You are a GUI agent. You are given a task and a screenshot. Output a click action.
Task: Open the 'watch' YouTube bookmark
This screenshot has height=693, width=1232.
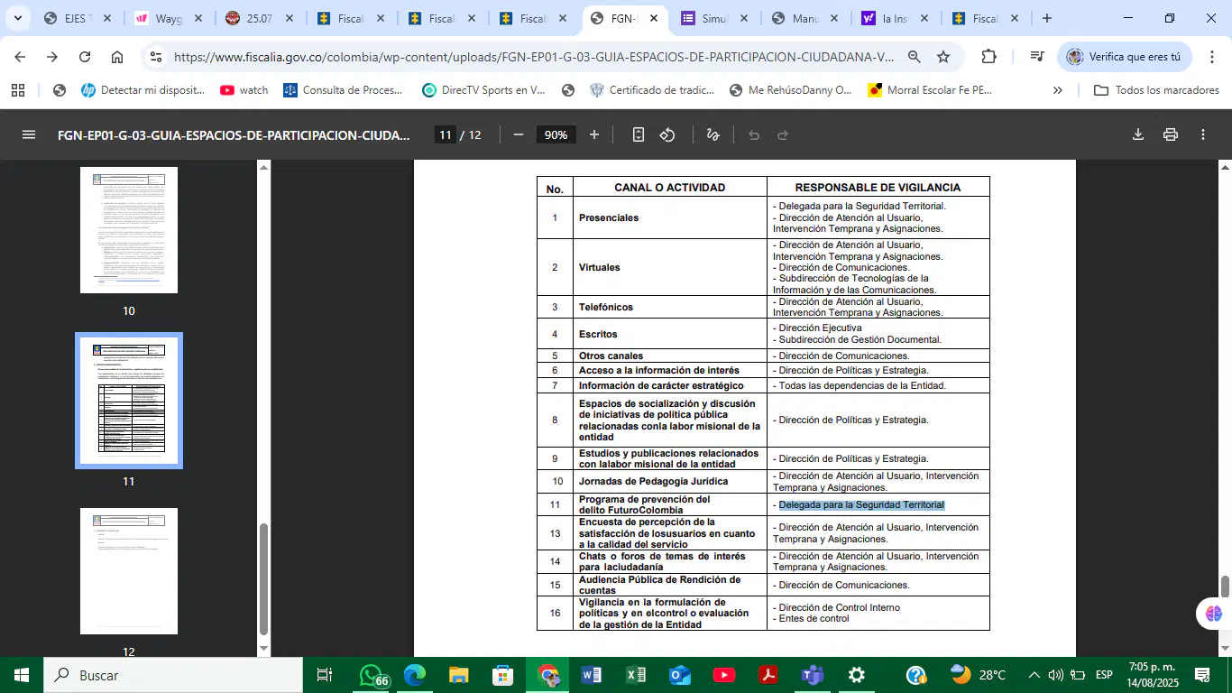[x=244, y=90]
